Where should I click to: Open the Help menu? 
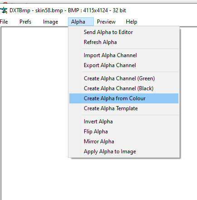[x=131, y=22]
